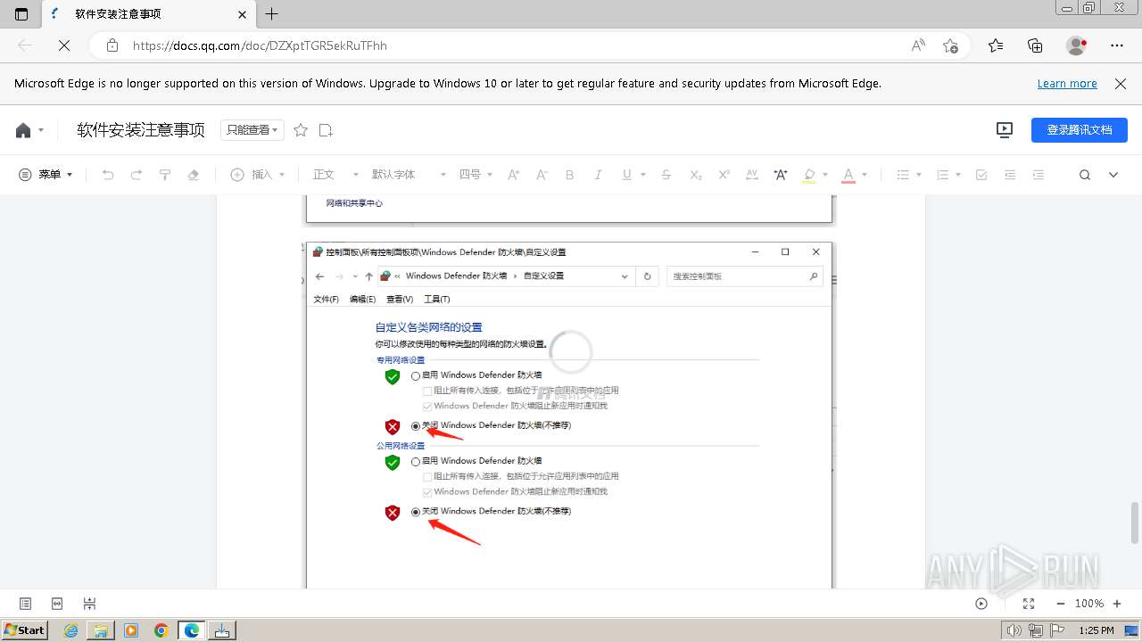This screenshot has width=1142, height=642.
Task: Open the 只能查看 permission dropdown
Action: click(252, 130)
